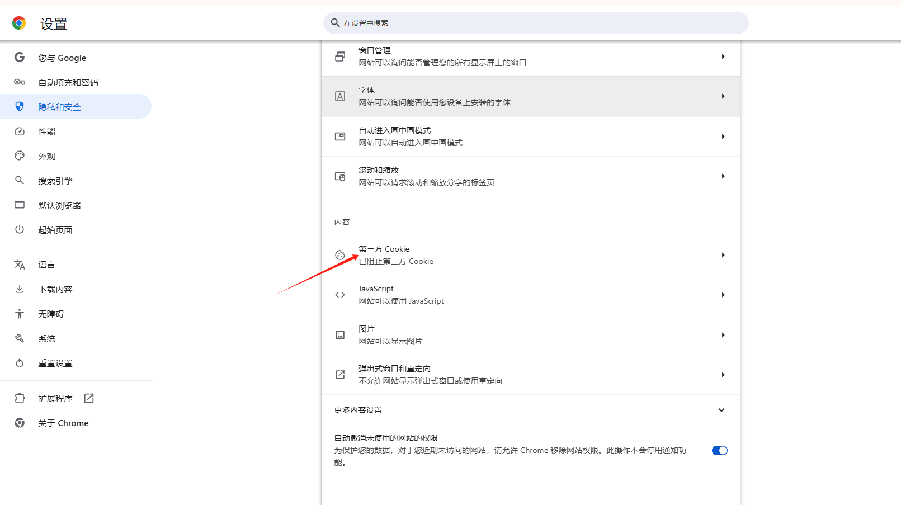Click the cookie icon
901x505 pixels.
340,255
